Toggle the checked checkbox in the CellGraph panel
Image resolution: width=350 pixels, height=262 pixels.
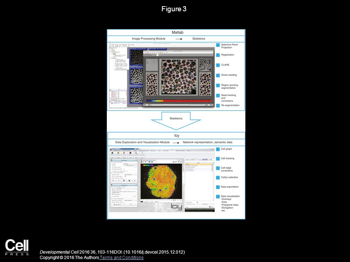click(125, 176)
